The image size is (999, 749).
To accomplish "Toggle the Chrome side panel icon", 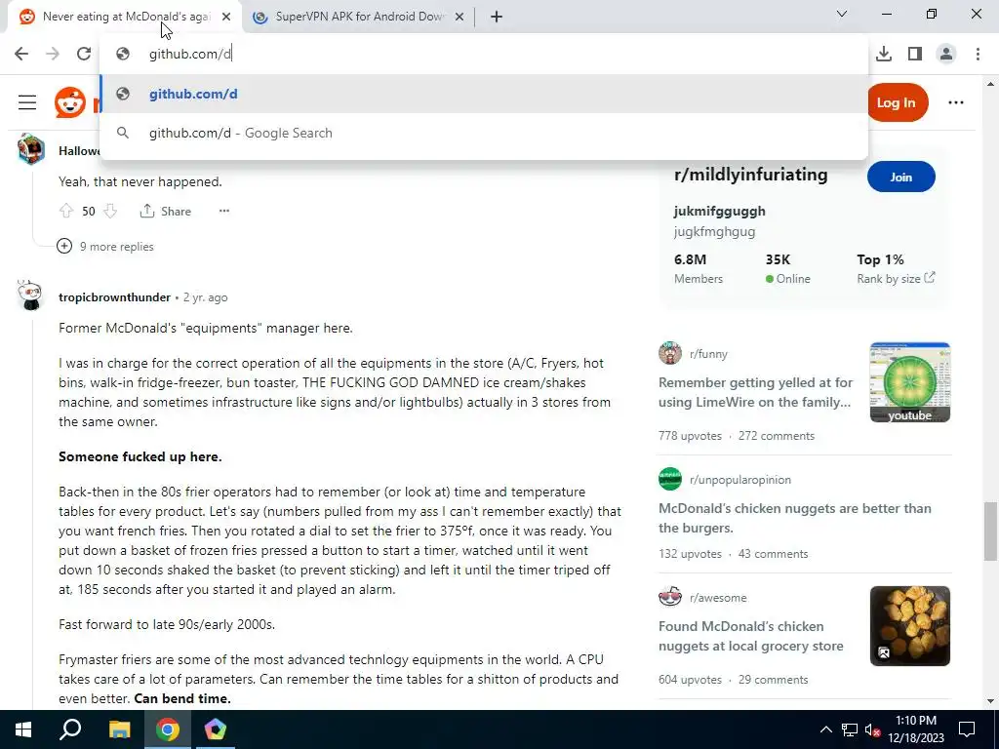I will (x=915, y=54).
